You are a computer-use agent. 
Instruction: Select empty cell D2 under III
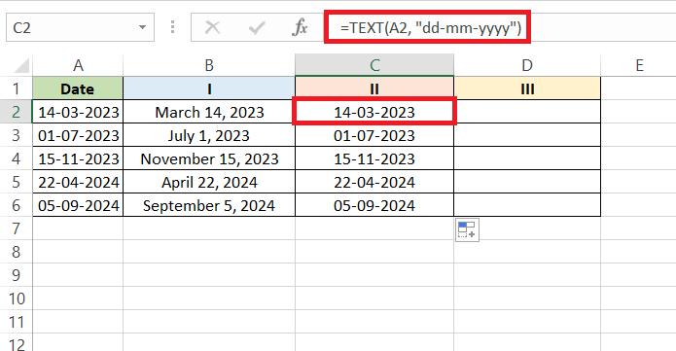click(527, 112)
